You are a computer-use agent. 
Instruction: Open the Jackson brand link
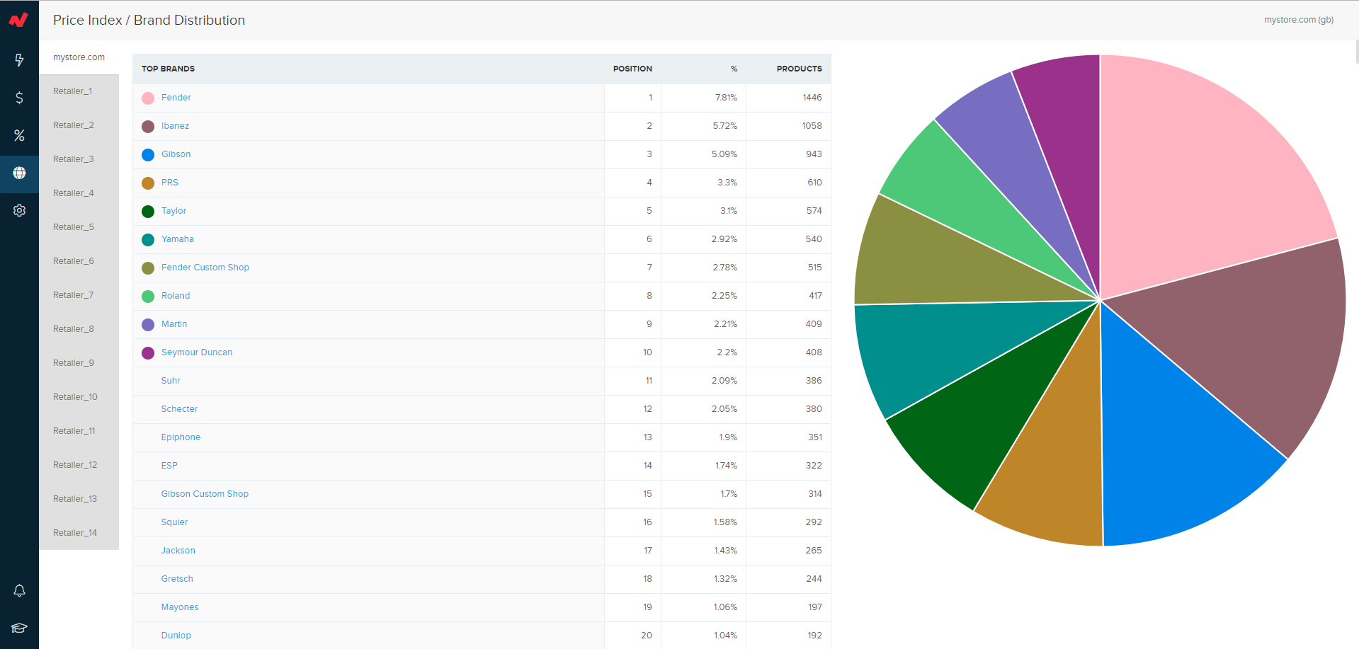(x=178, y=551)
